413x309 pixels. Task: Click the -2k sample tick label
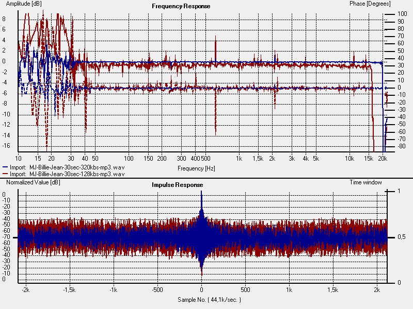(26, 289)
